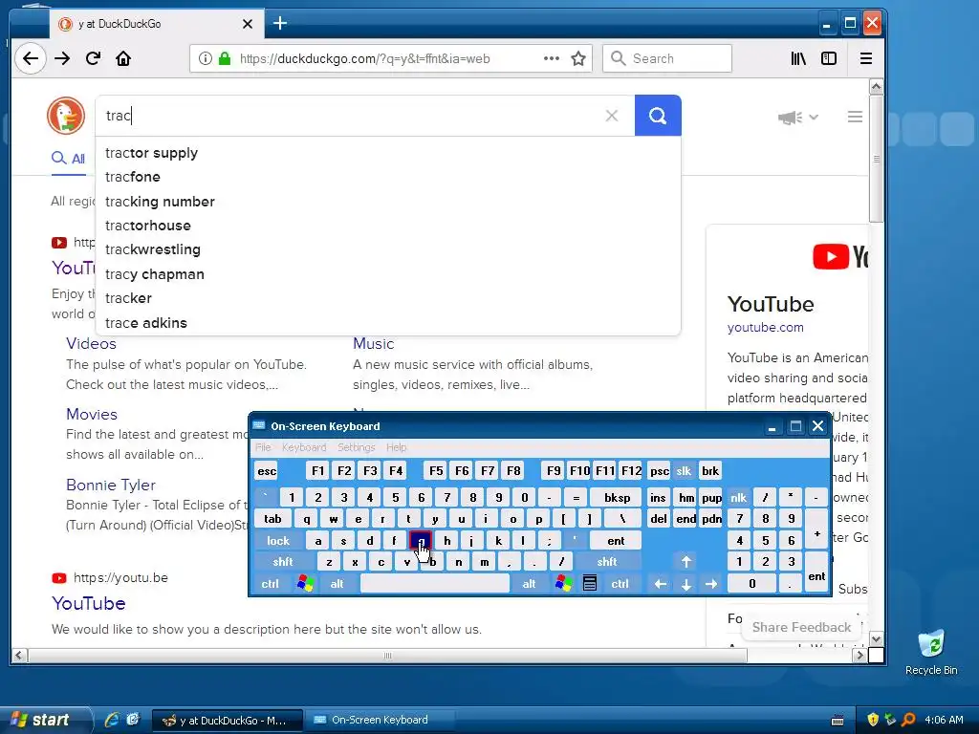Go back with Firefox back arrow
The width and height of the screenshot is (979, 734).
[x=30, y=58]
